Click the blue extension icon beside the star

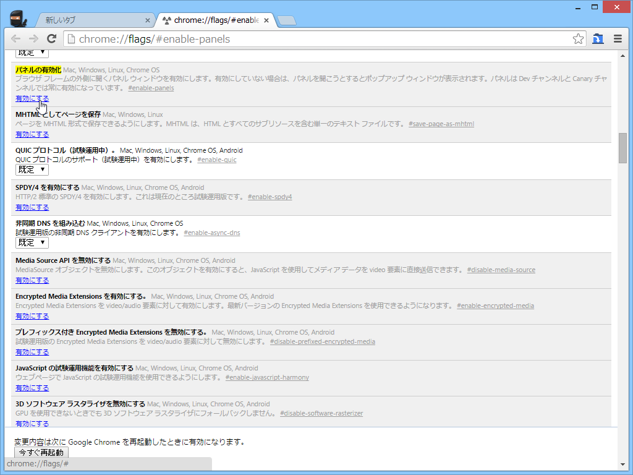pos(598,38)
